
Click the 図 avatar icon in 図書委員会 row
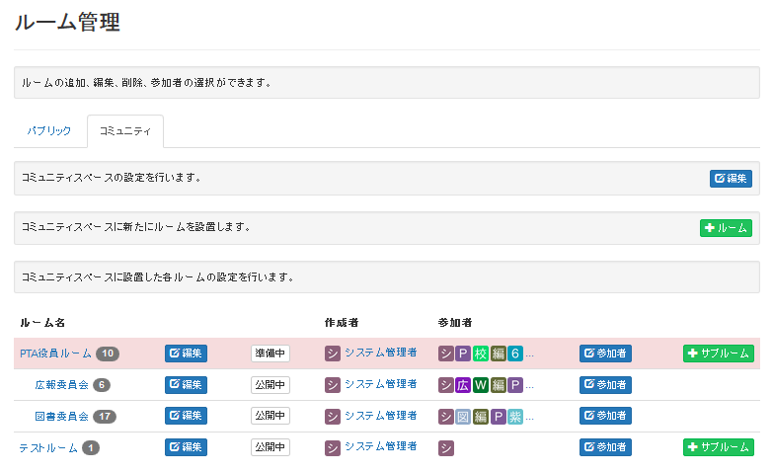[x=463, y=417]
